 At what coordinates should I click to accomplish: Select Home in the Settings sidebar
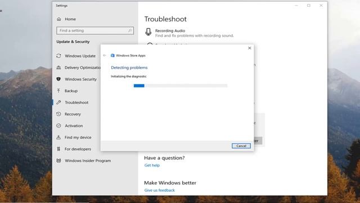point(70,19)
